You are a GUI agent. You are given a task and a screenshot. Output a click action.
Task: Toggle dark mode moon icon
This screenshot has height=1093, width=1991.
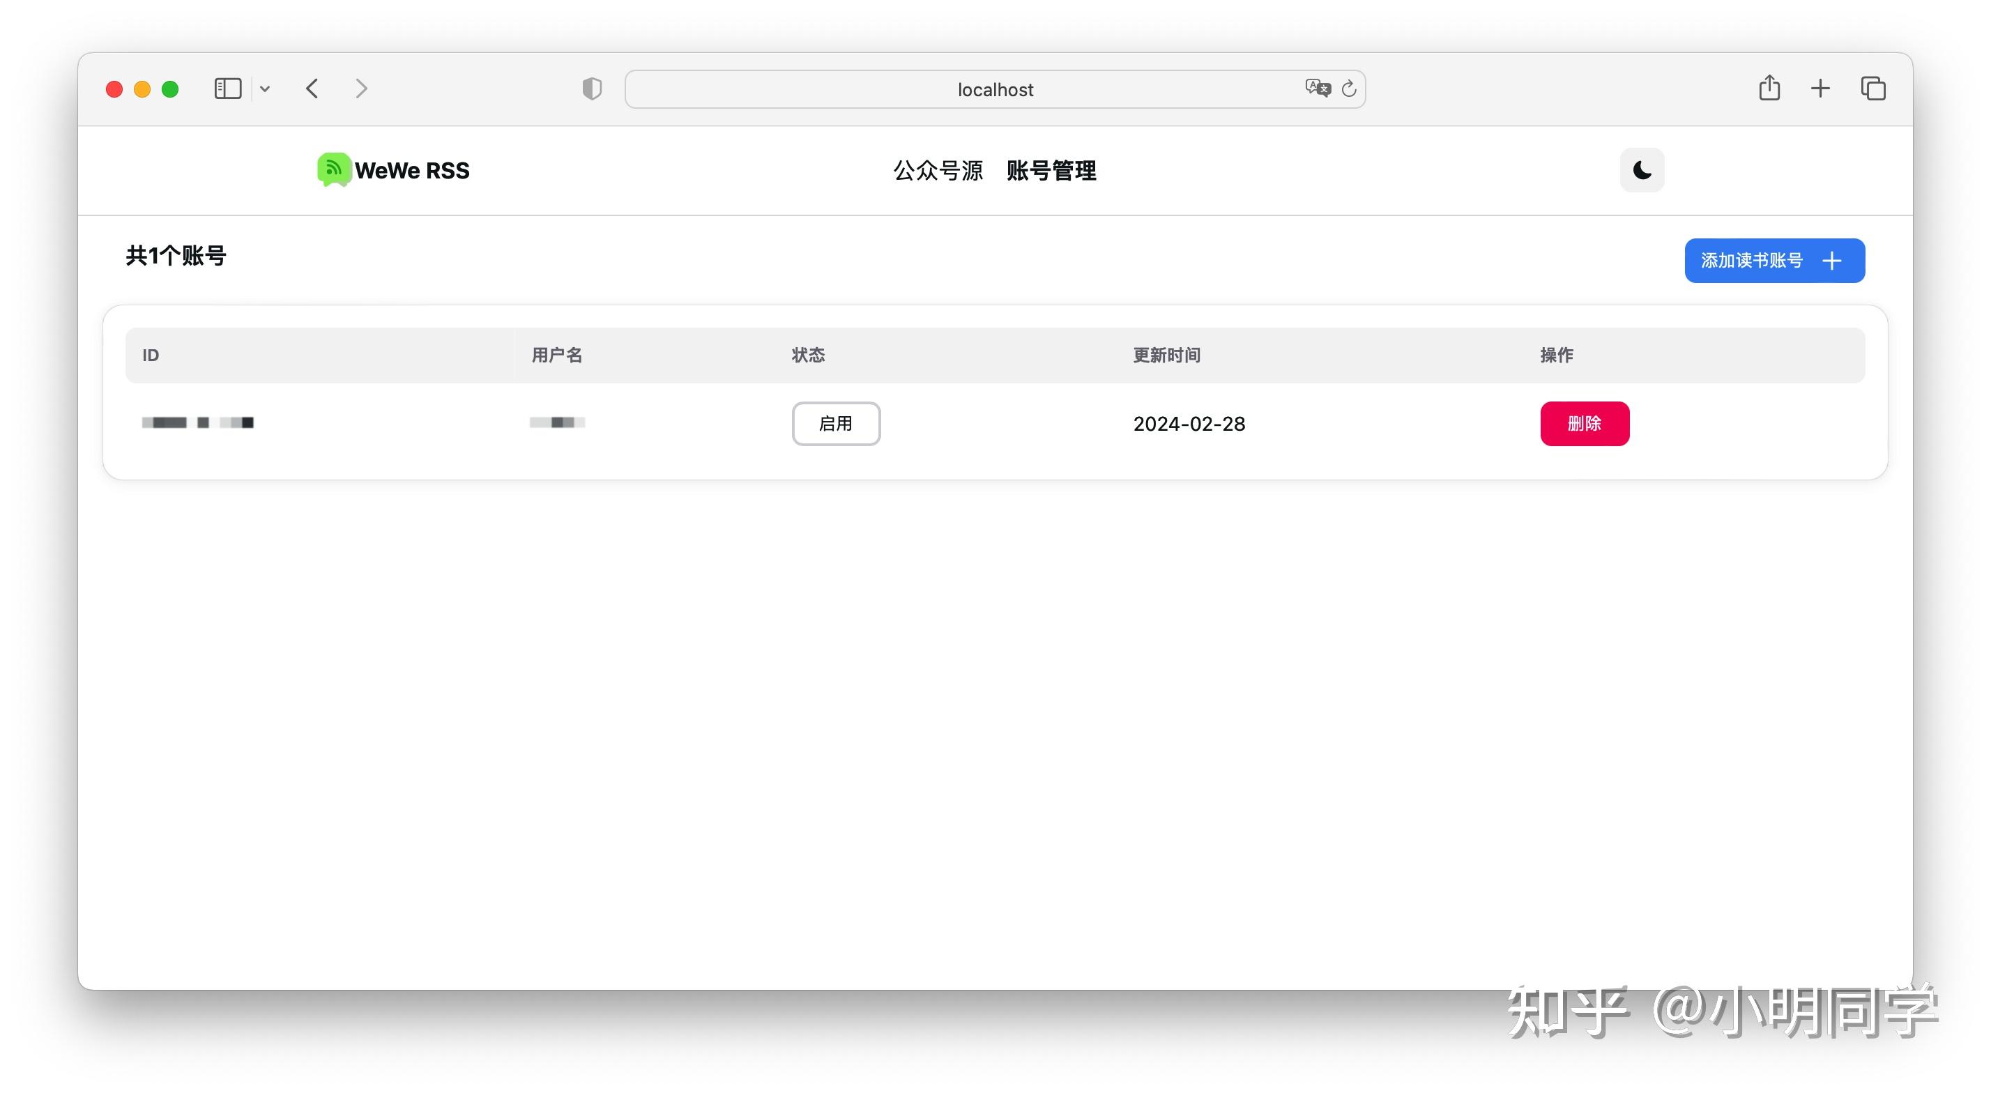(1641, 170)
